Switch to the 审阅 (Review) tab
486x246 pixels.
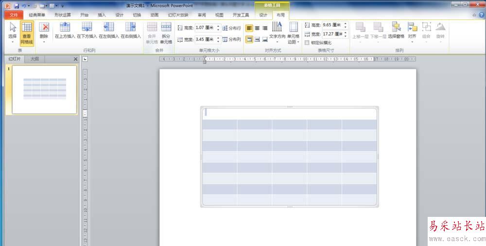(x=202, y=15)
